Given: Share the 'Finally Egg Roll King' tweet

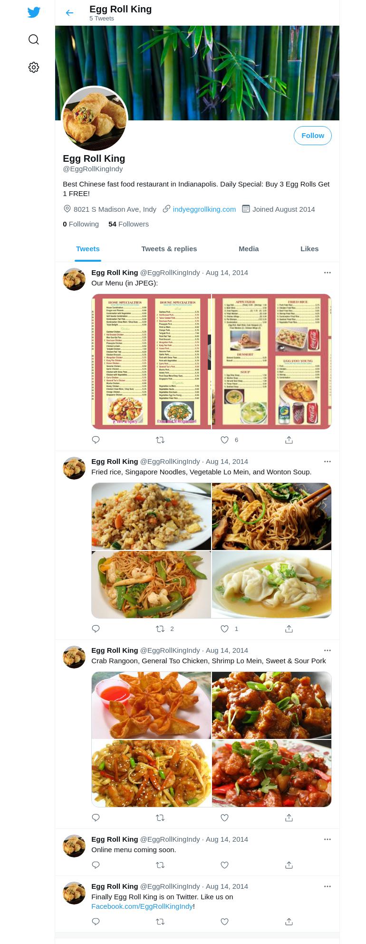Looking at the screenshot, I should pos(289,922).
